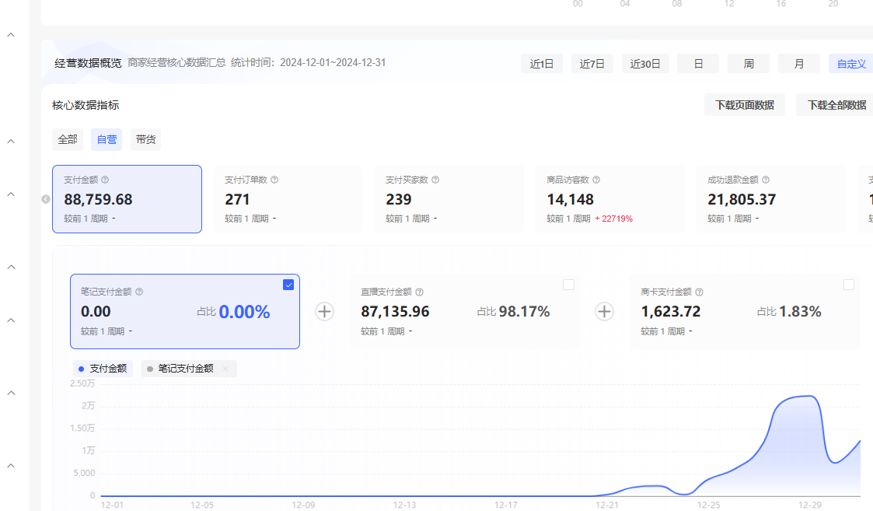Click 下载全部数据 button
This screenshot has height=511, width=873.
(836, 105)
